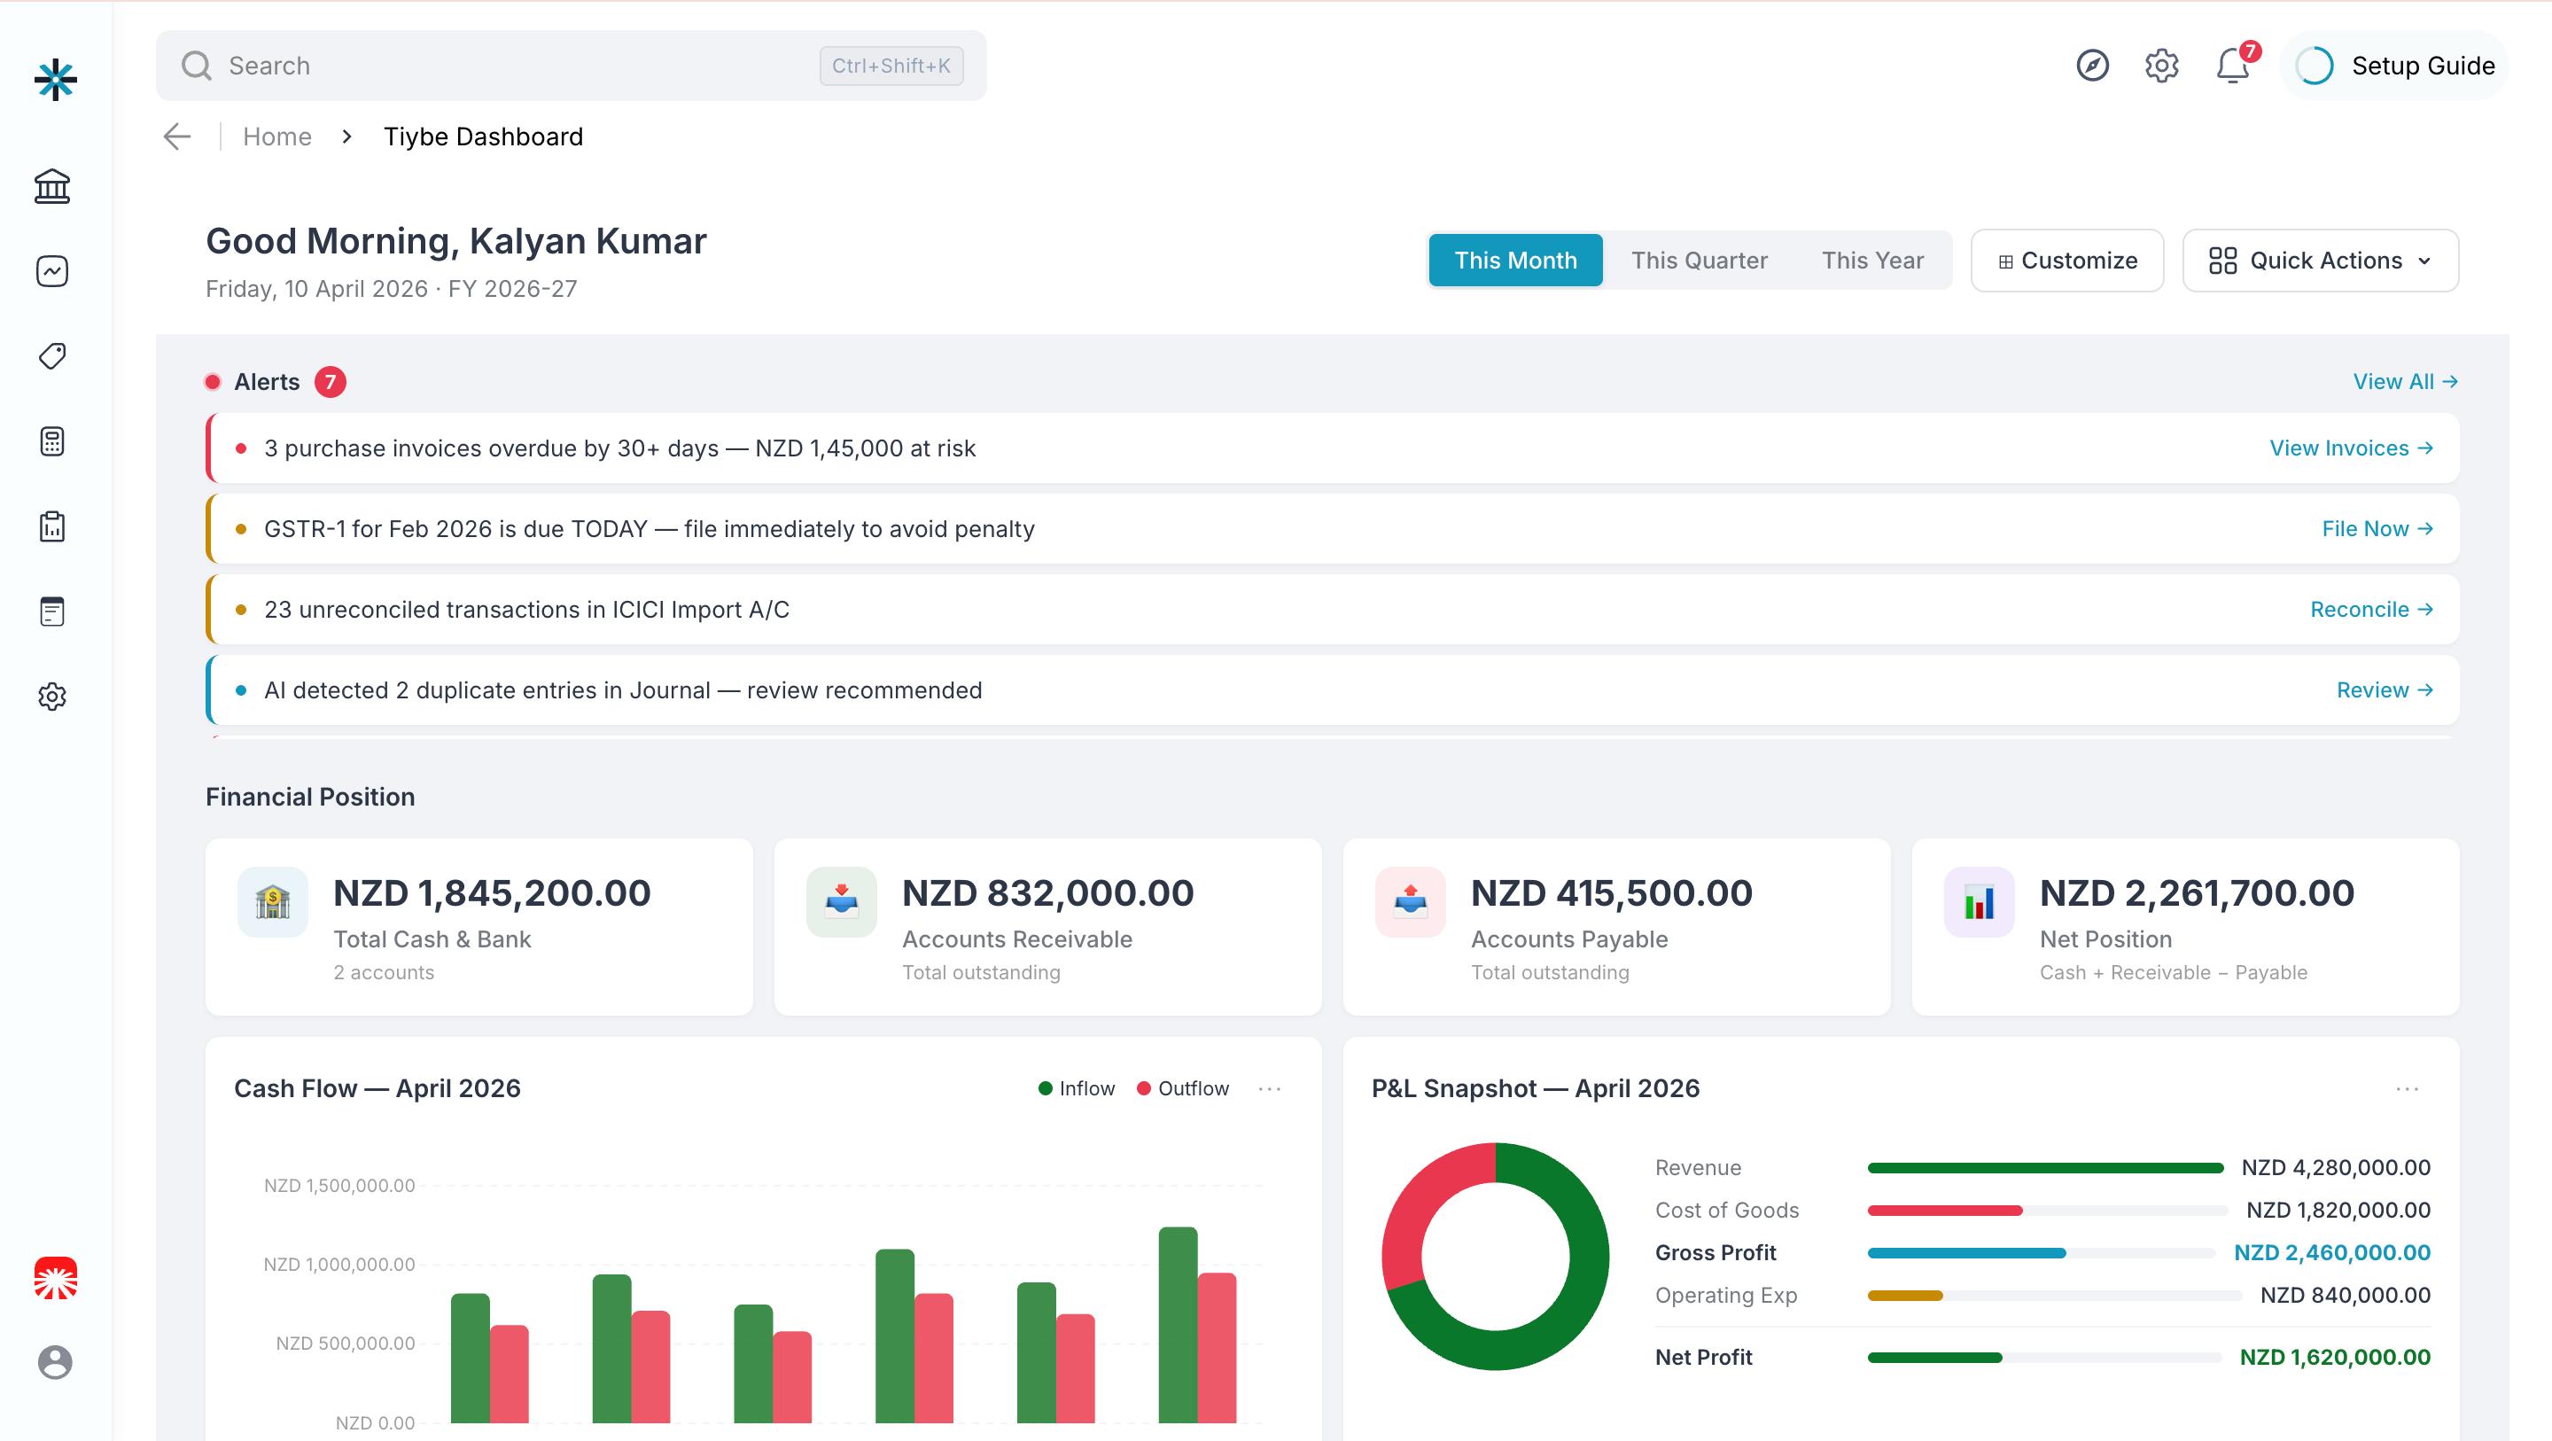Click the P&L donut chart

pyautogui.click(x=1495, y=1257)
